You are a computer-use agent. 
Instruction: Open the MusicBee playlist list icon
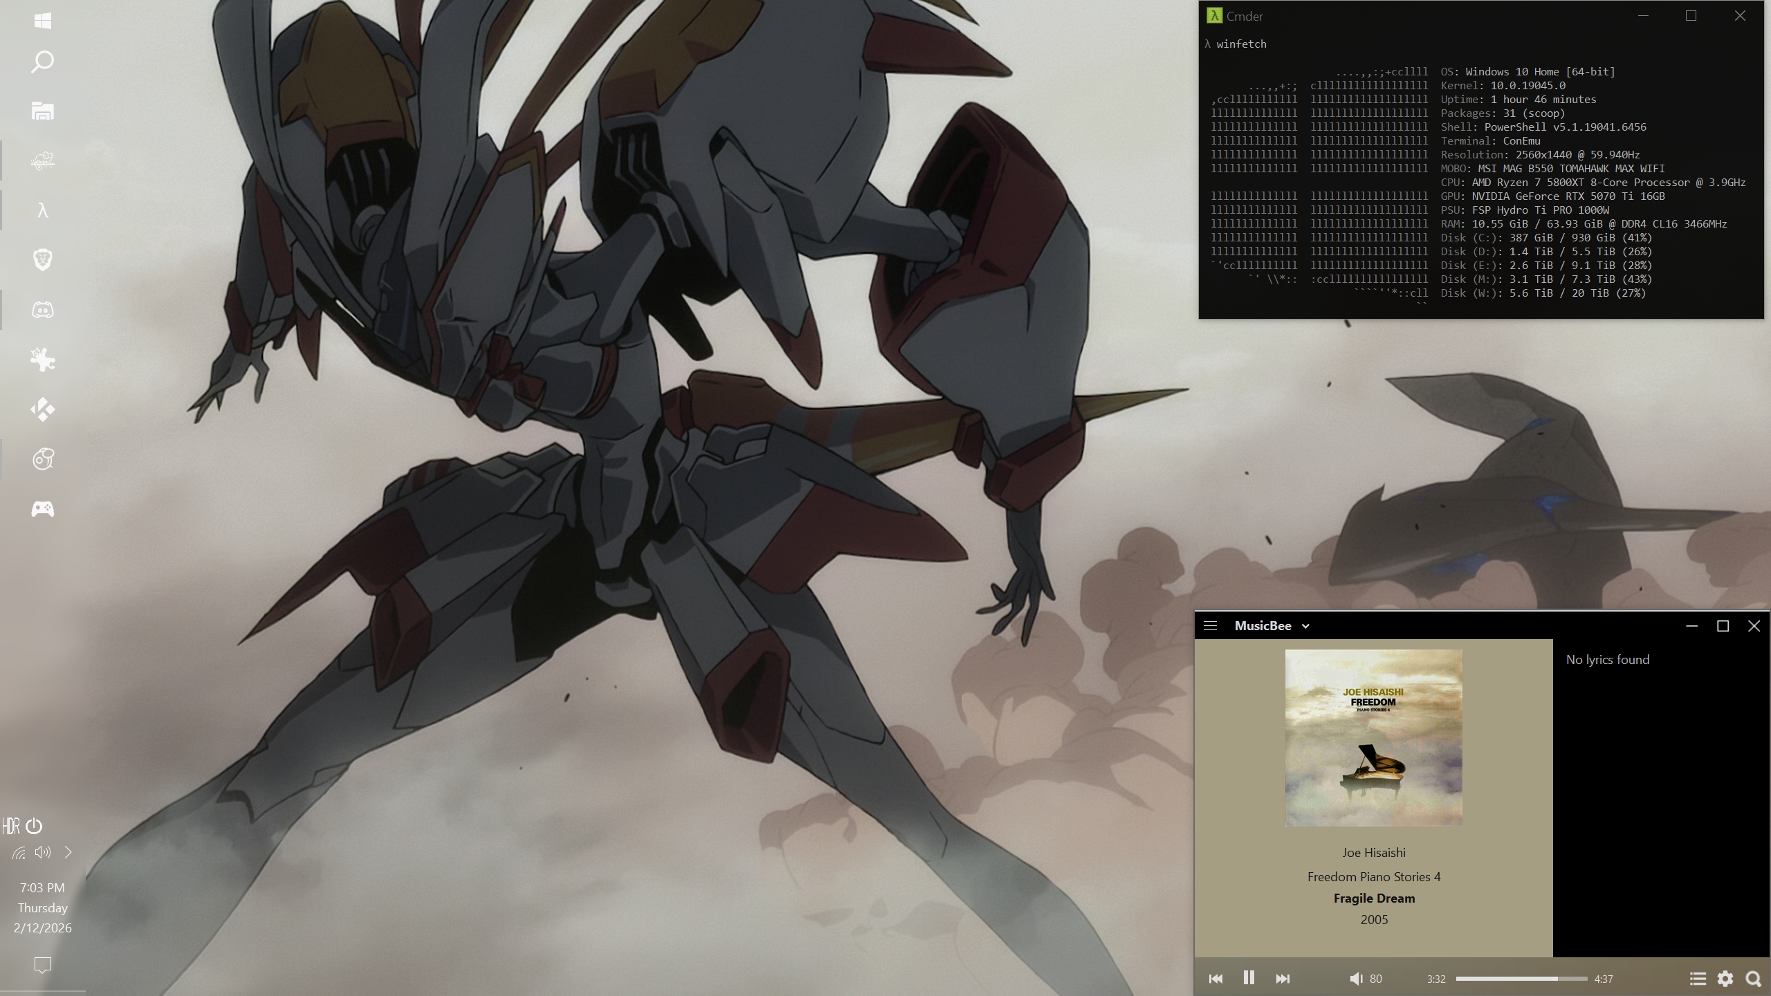[x=1697, y=979]
